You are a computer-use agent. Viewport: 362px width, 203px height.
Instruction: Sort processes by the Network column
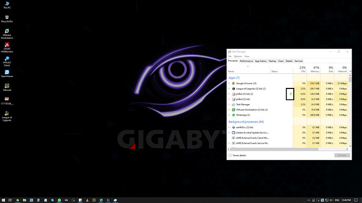(x=341, y=69)
